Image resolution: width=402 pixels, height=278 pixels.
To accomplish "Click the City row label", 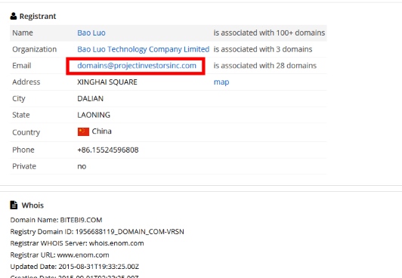I will tap(19, 99).
